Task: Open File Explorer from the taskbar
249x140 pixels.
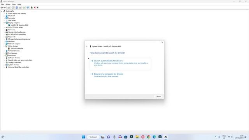Action: tap(137, 137)
